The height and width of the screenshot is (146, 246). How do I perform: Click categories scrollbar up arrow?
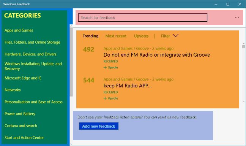(71, 26)
